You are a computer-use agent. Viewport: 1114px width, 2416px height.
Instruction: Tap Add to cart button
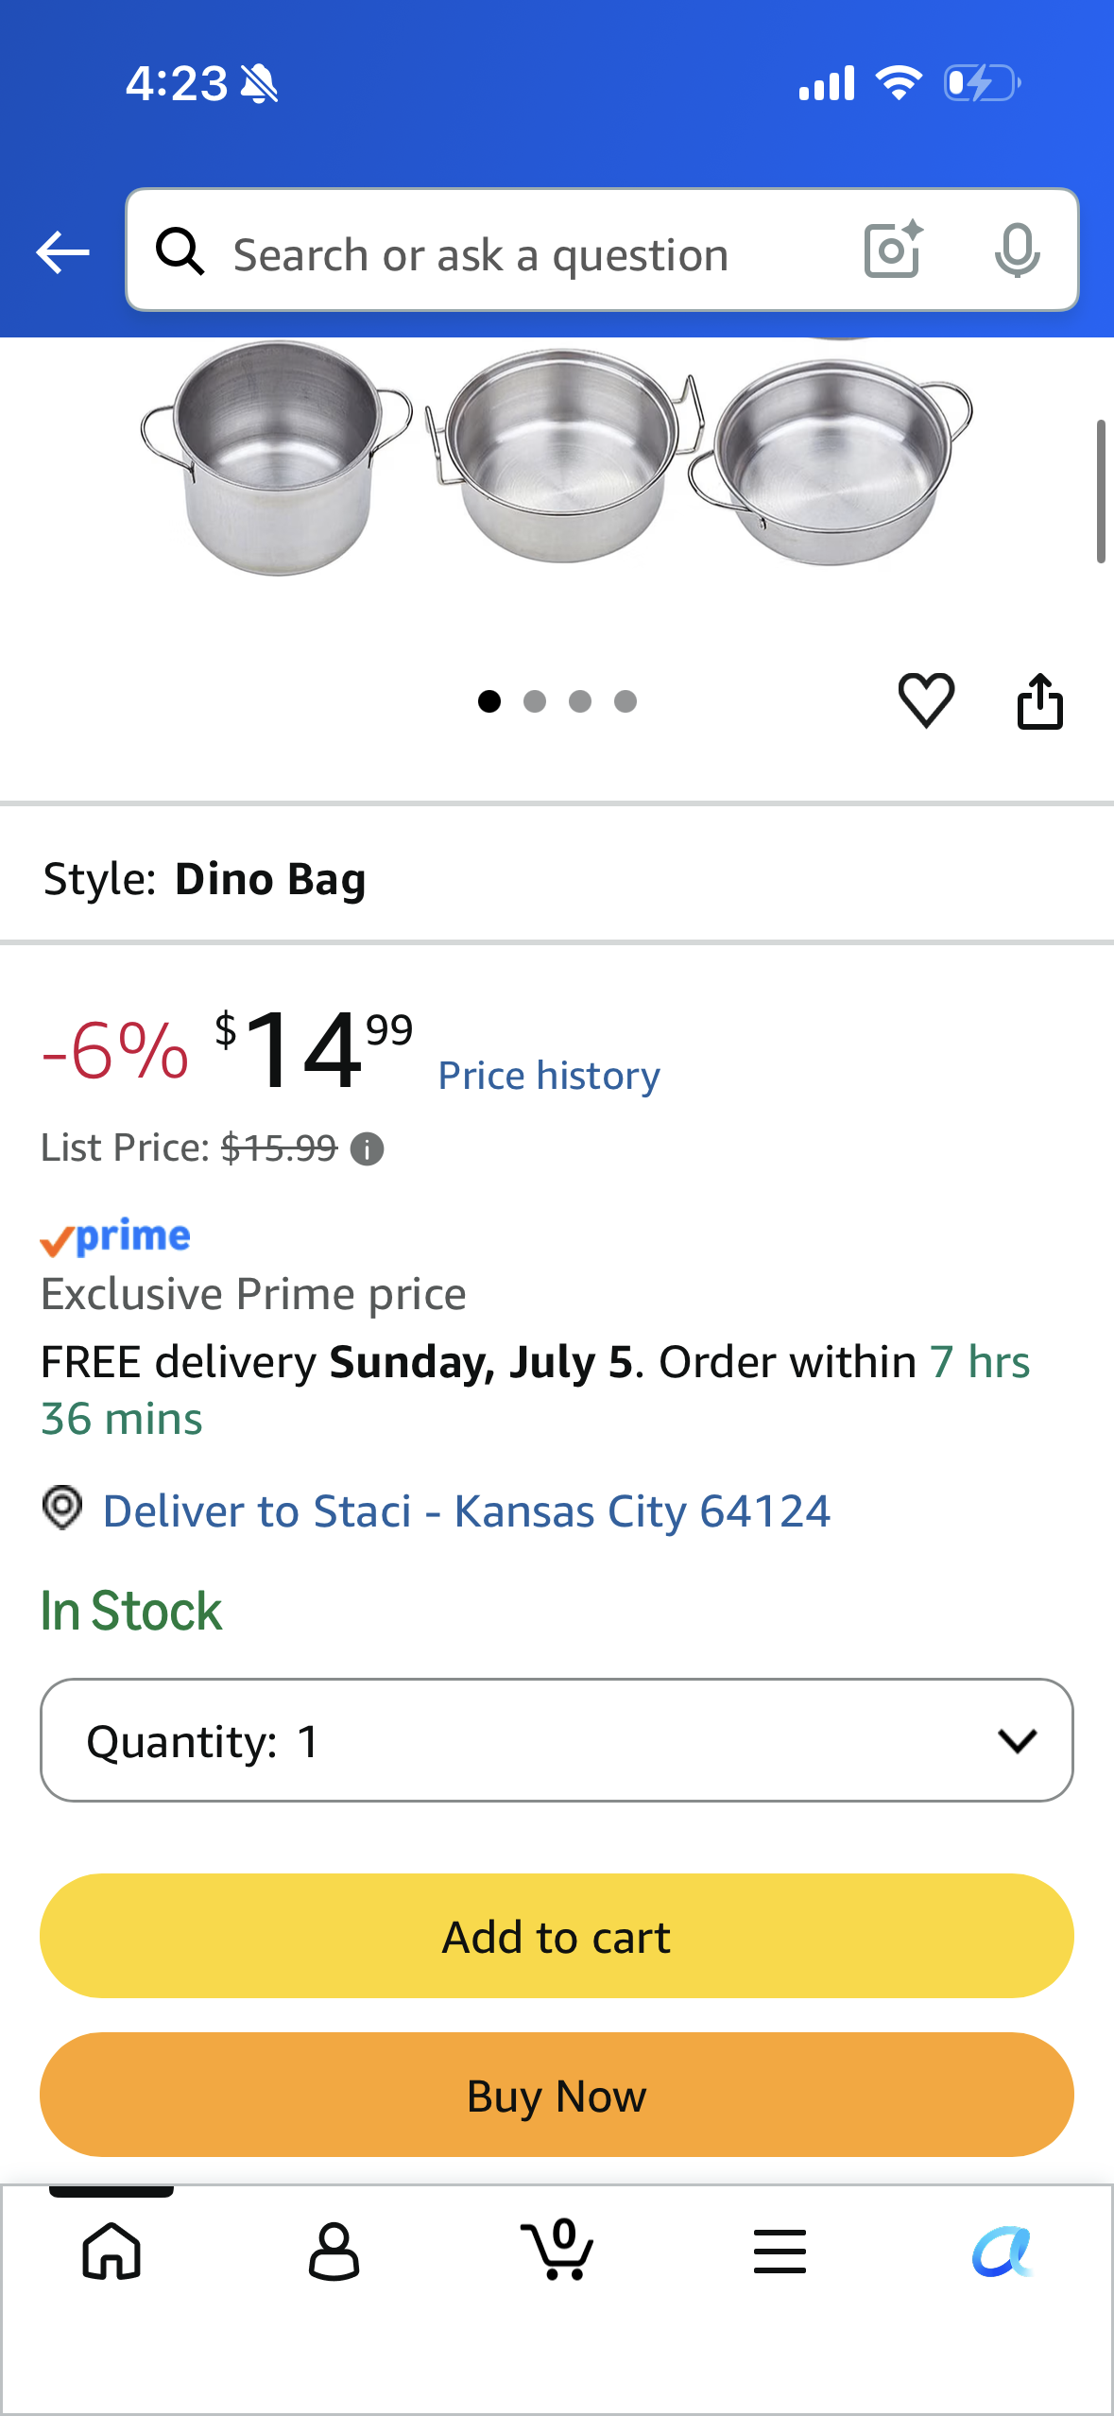coord(557,1936)
